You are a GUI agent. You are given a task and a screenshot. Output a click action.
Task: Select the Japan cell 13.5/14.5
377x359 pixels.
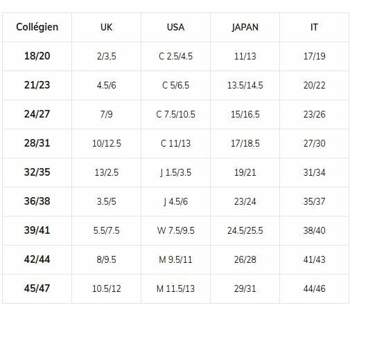[245, 86]
